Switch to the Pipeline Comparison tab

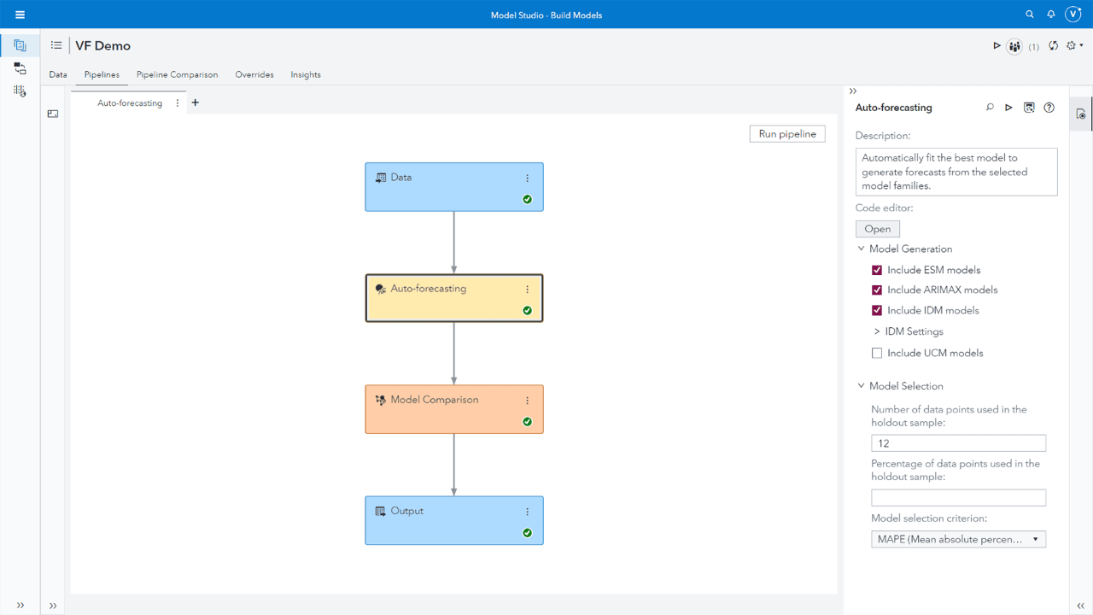coord(177,74)
